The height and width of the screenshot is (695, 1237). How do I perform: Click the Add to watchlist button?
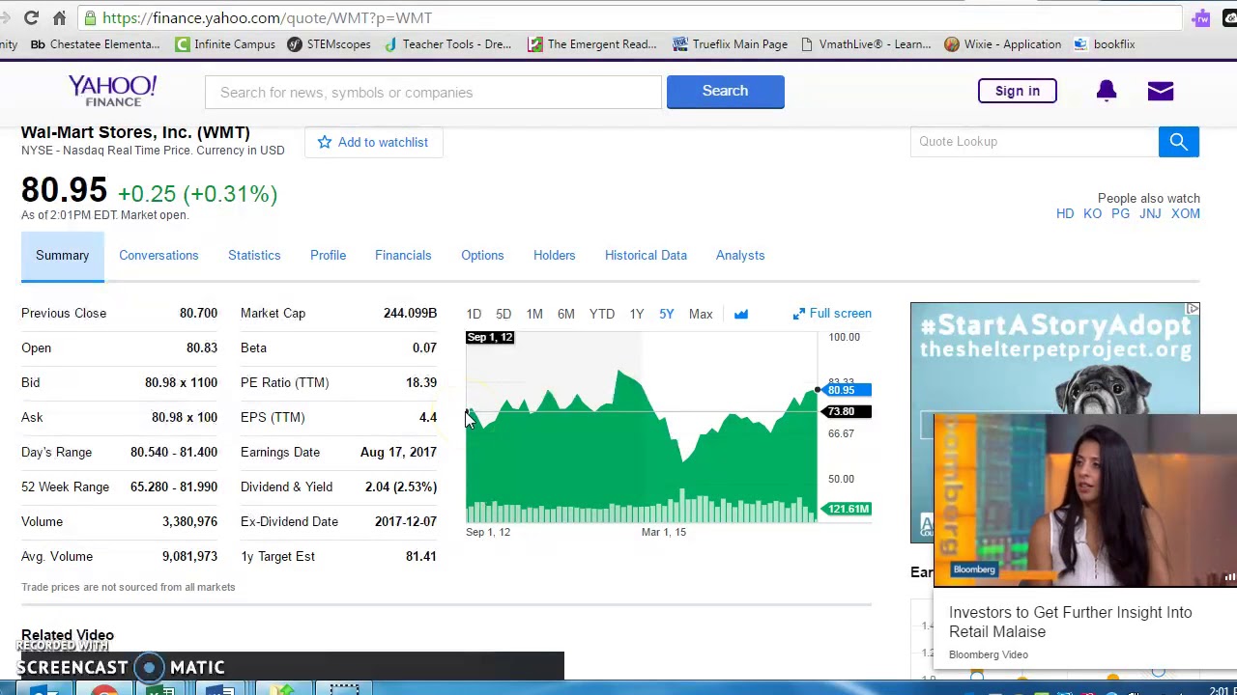(x=373, y=142)
